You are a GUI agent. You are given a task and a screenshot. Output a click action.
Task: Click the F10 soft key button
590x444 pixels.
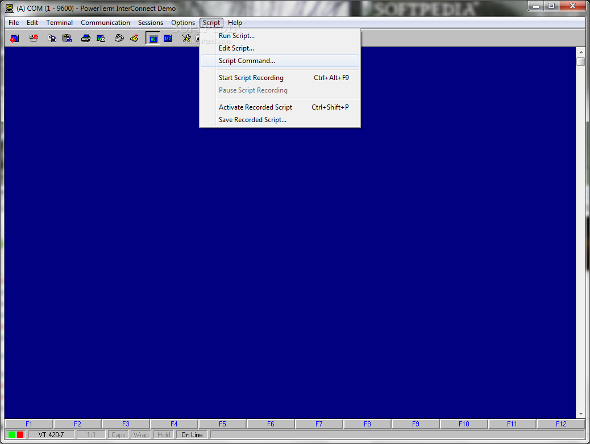464,424
